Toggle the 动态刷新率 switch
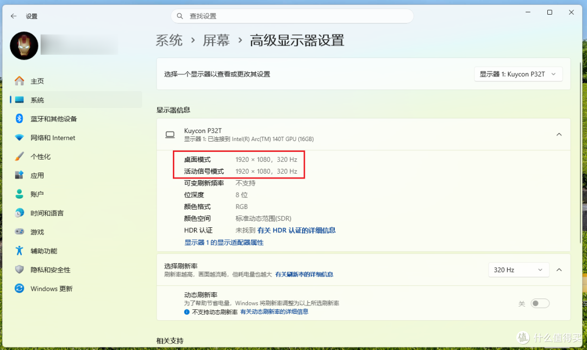The image size is (587, 350). point(540,303)
